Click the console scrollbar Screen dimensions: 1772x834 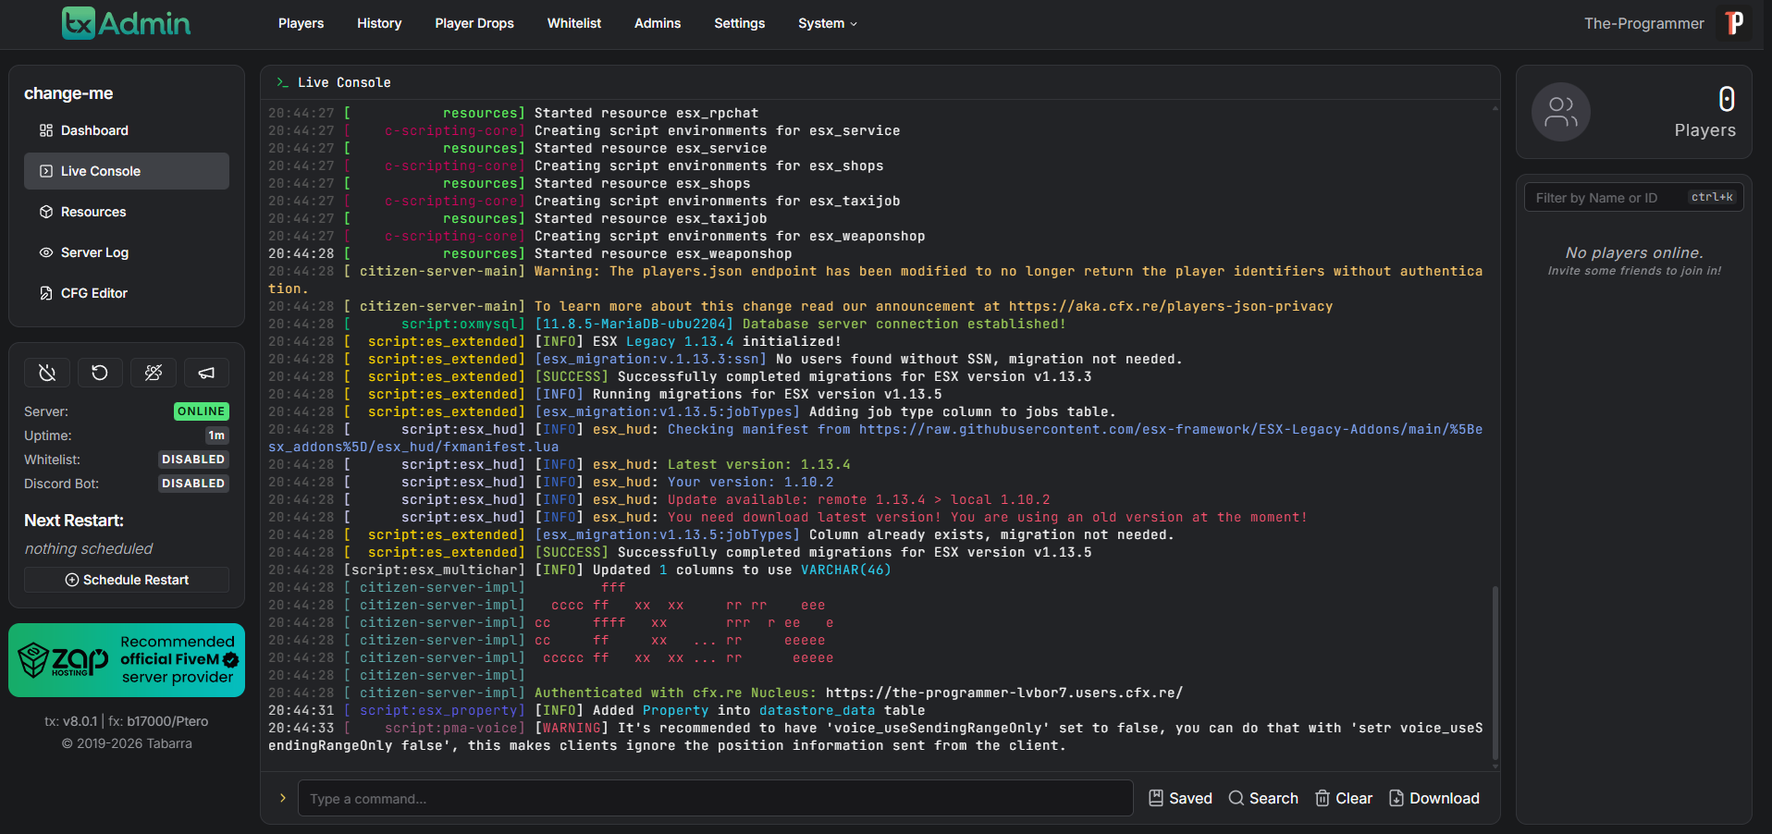click(x=1495, y=670)
